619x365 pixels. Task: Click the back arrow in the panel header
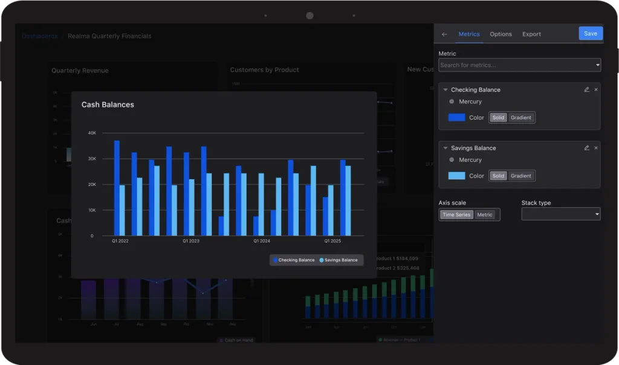tap(444, 34)
